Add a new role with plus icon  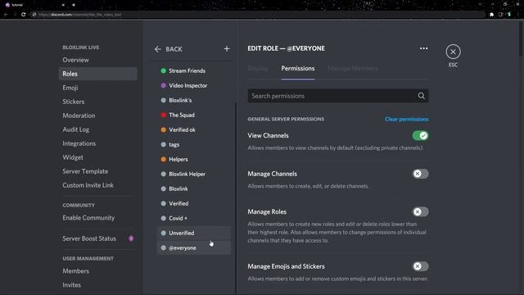227,49
